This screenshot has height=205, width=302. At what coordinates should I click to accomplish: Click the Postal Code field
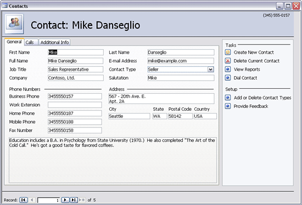pyautogui.click(x=180, y=116)
